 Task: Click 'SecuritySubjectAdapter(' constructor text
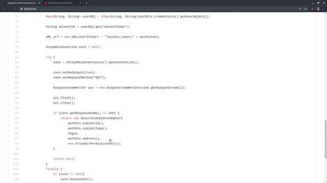102,118
